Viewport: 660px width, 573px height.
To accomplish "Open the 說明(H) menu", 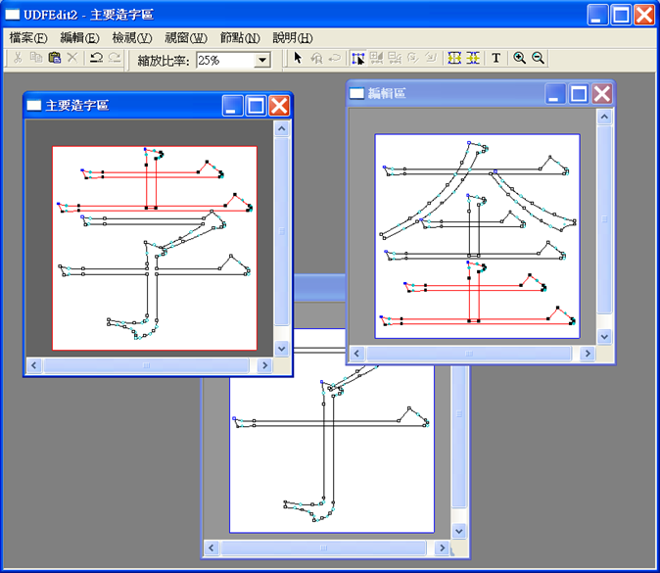I will point(293,38).
